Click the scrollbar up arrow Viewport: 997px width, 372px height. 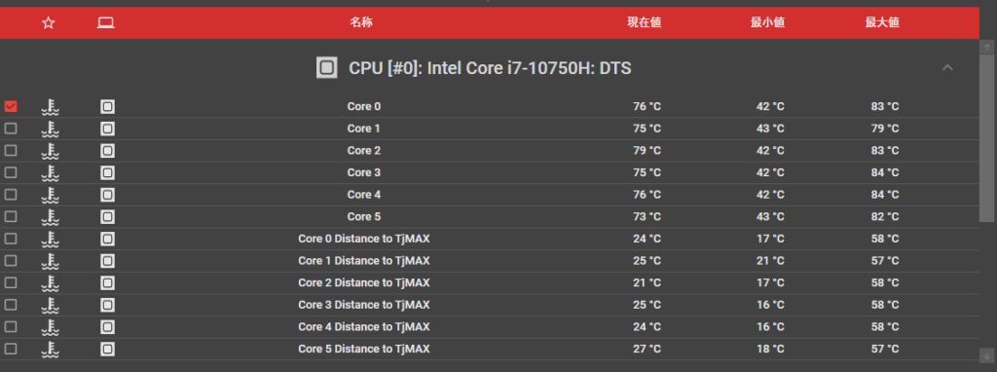point(987,47)
